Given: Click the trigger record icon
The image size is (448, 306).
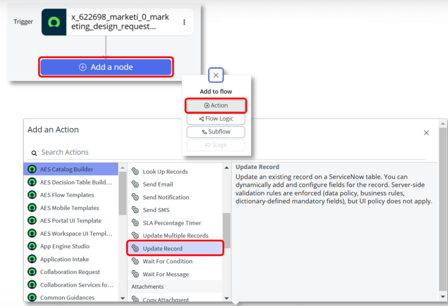Looking at the screenshot, I should point(54,22).
